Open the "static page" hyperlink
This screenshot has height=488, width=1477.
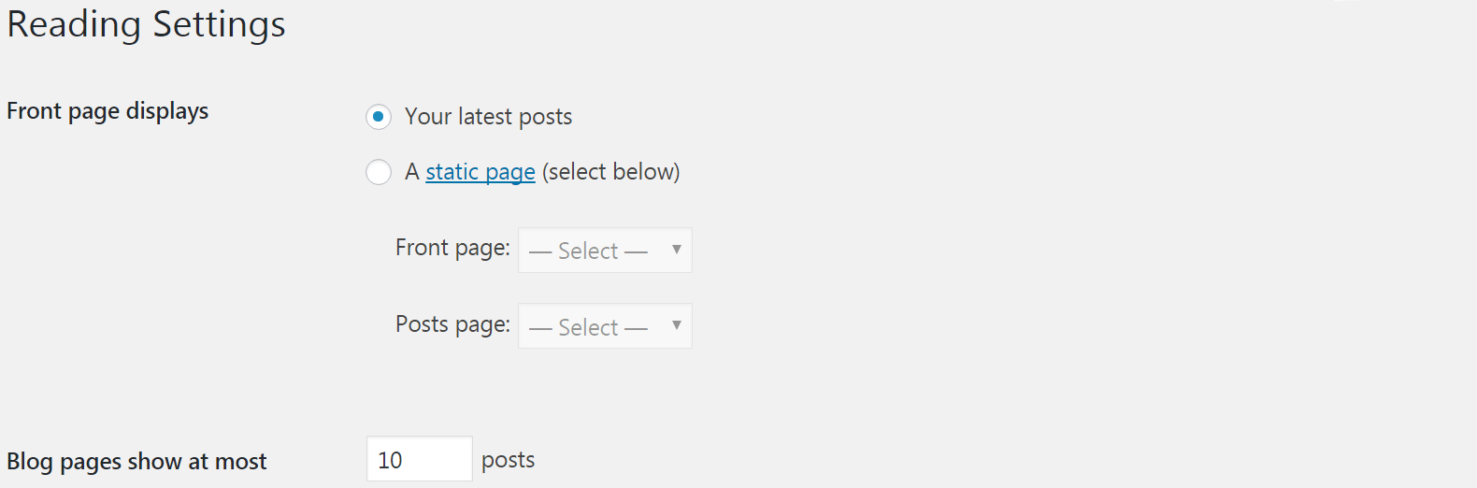(x=480, y=172)
